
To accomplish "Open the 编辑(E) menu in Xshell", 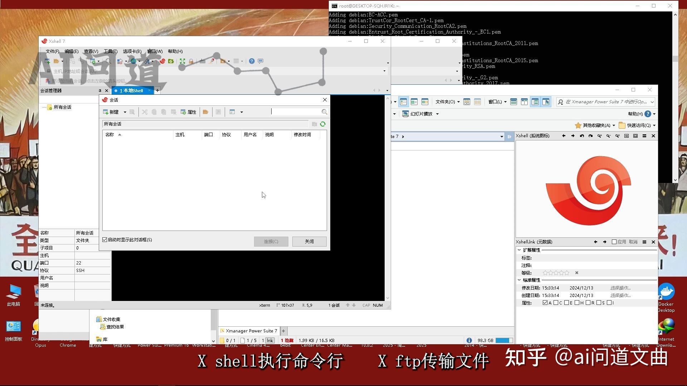I will click(x=71, y=51).
